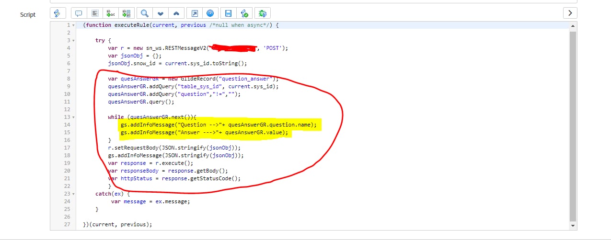611x244 pixels.
Task: Toggle the syntax editor script icon
Action: click(58, 13)
